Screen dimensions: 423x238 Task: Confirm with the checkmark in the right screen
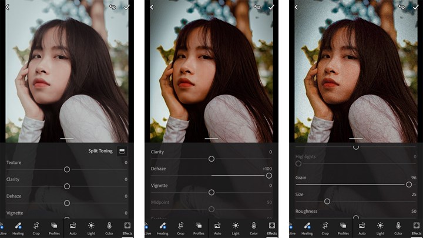(416, 7)
